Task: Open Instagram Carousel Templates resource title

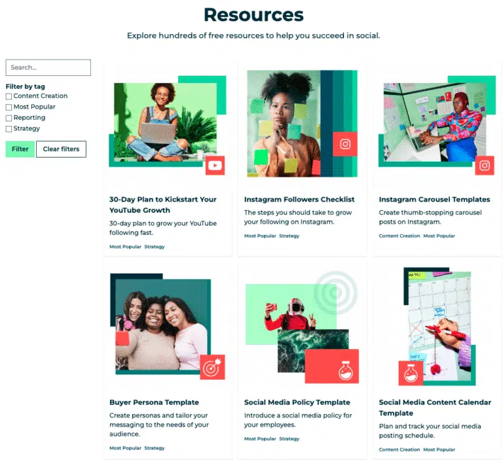Action: tap(434, 200)
